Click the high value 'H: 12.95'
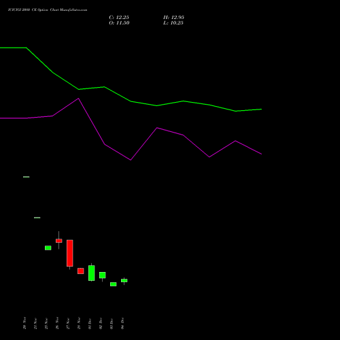The width and height of the screenshot is (340, 340). 173,18
